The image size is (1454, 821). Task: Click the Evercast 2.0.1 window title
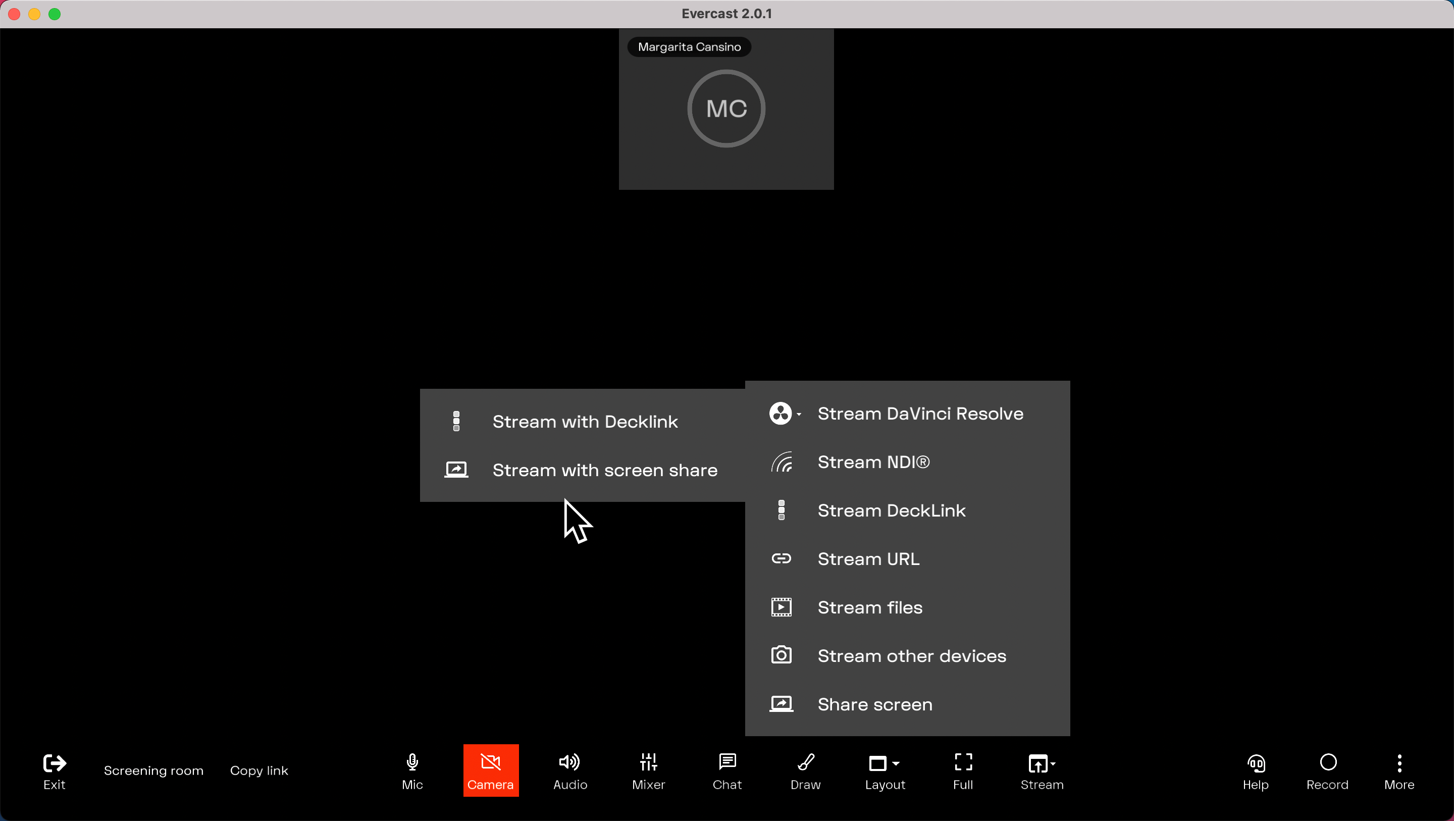726,14
